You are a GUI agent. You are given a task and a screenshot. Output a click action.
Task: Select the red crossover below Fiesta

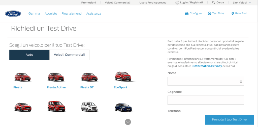pos(23,107)
